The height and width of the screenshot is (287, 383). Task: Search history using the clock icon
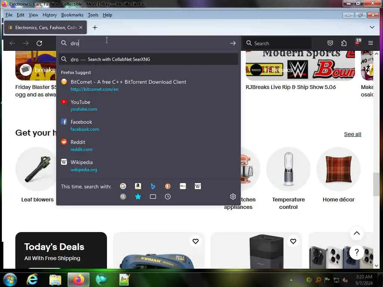(168, 197)
